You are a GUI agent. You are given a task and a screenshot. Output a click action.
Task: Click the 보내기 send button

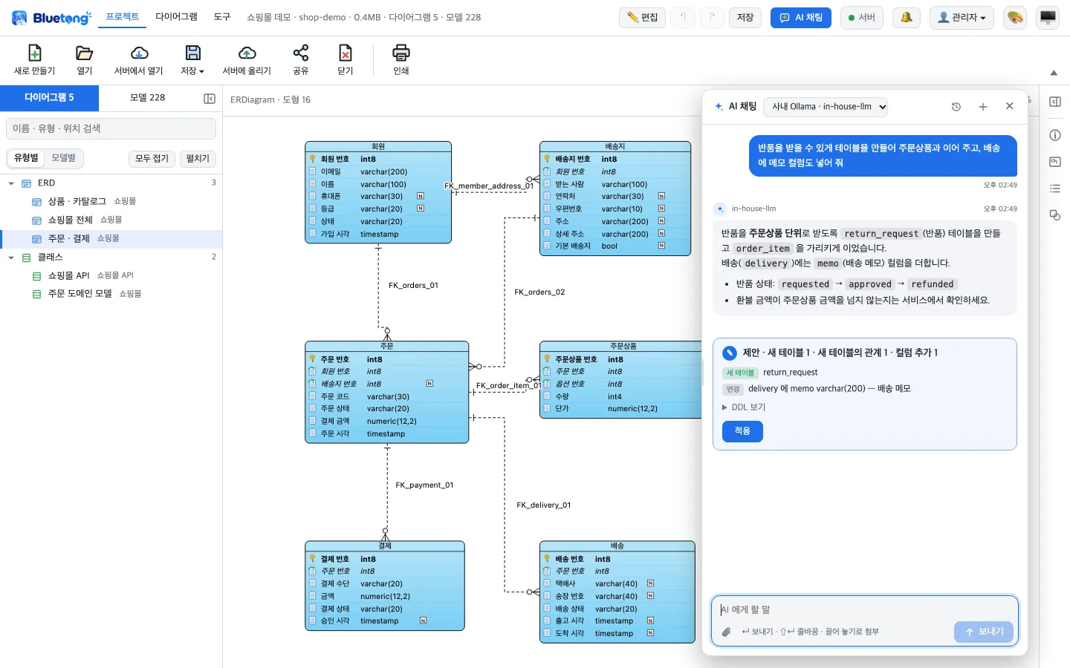tap(984, 632)
